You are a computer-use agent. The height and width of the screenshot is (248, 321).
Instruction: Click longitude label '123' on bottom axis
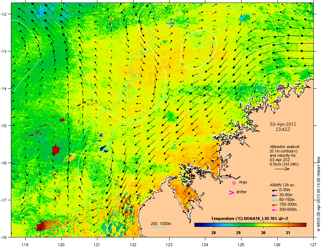pos(169,244)
